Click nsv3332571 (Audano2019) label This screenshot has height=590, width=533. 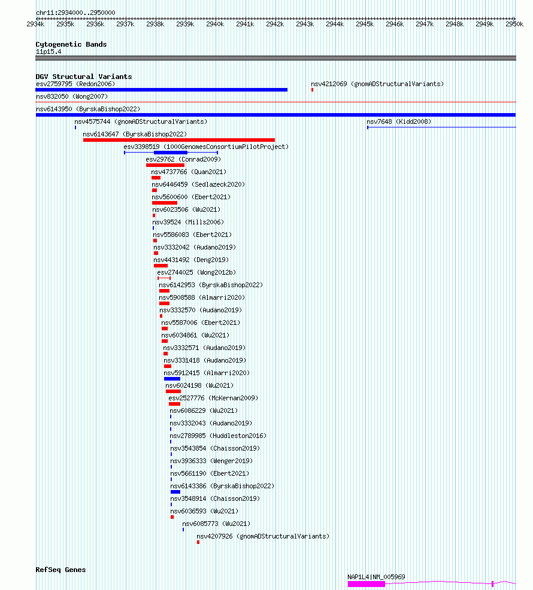pos(204,348)
